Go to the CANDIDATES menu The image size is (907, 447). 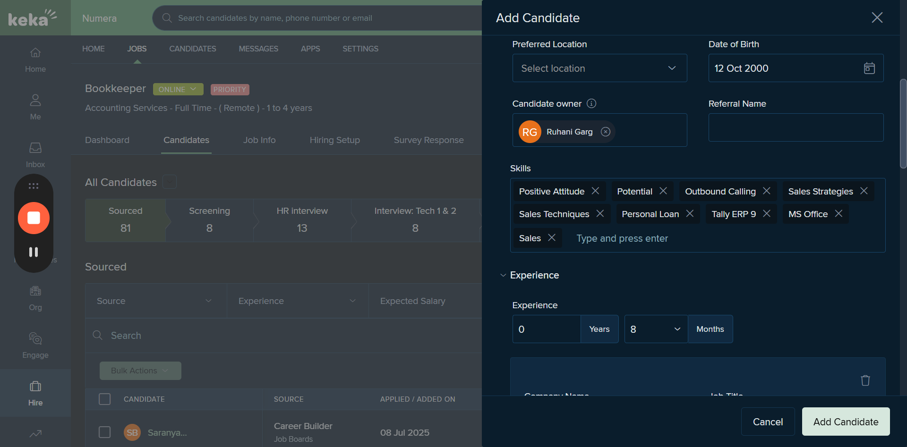(193, 49)
